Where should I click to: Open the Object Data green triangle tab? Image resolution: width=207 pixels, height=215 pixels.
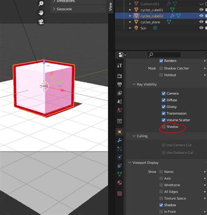click(120, 174)
